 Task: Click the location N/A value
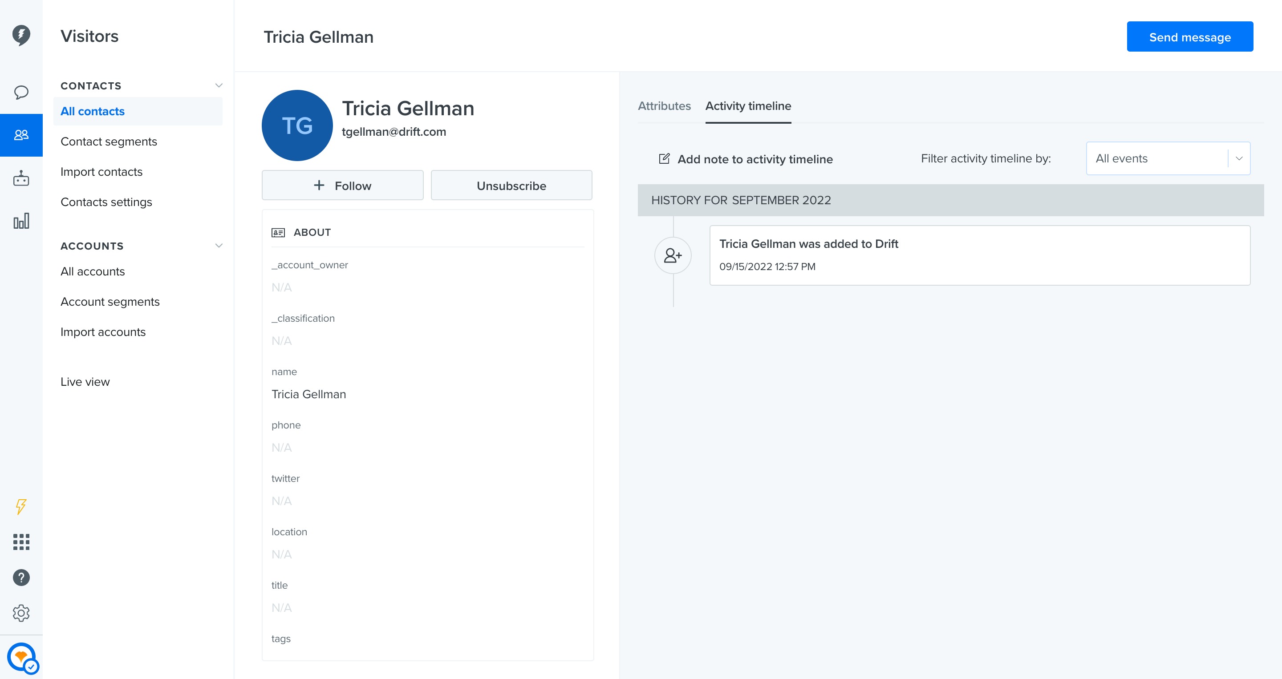[x=282, y=554]
